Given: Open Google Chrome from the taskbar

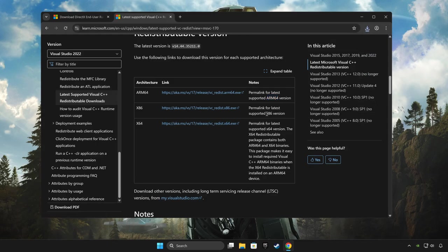Looking at the screenshot, I should (x=288, y=246).
